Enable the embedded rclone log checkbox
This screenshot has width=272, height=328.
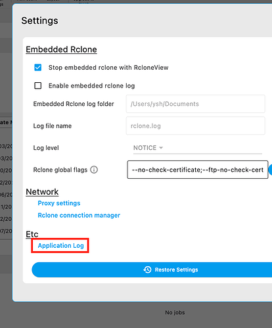coord(38,85)
